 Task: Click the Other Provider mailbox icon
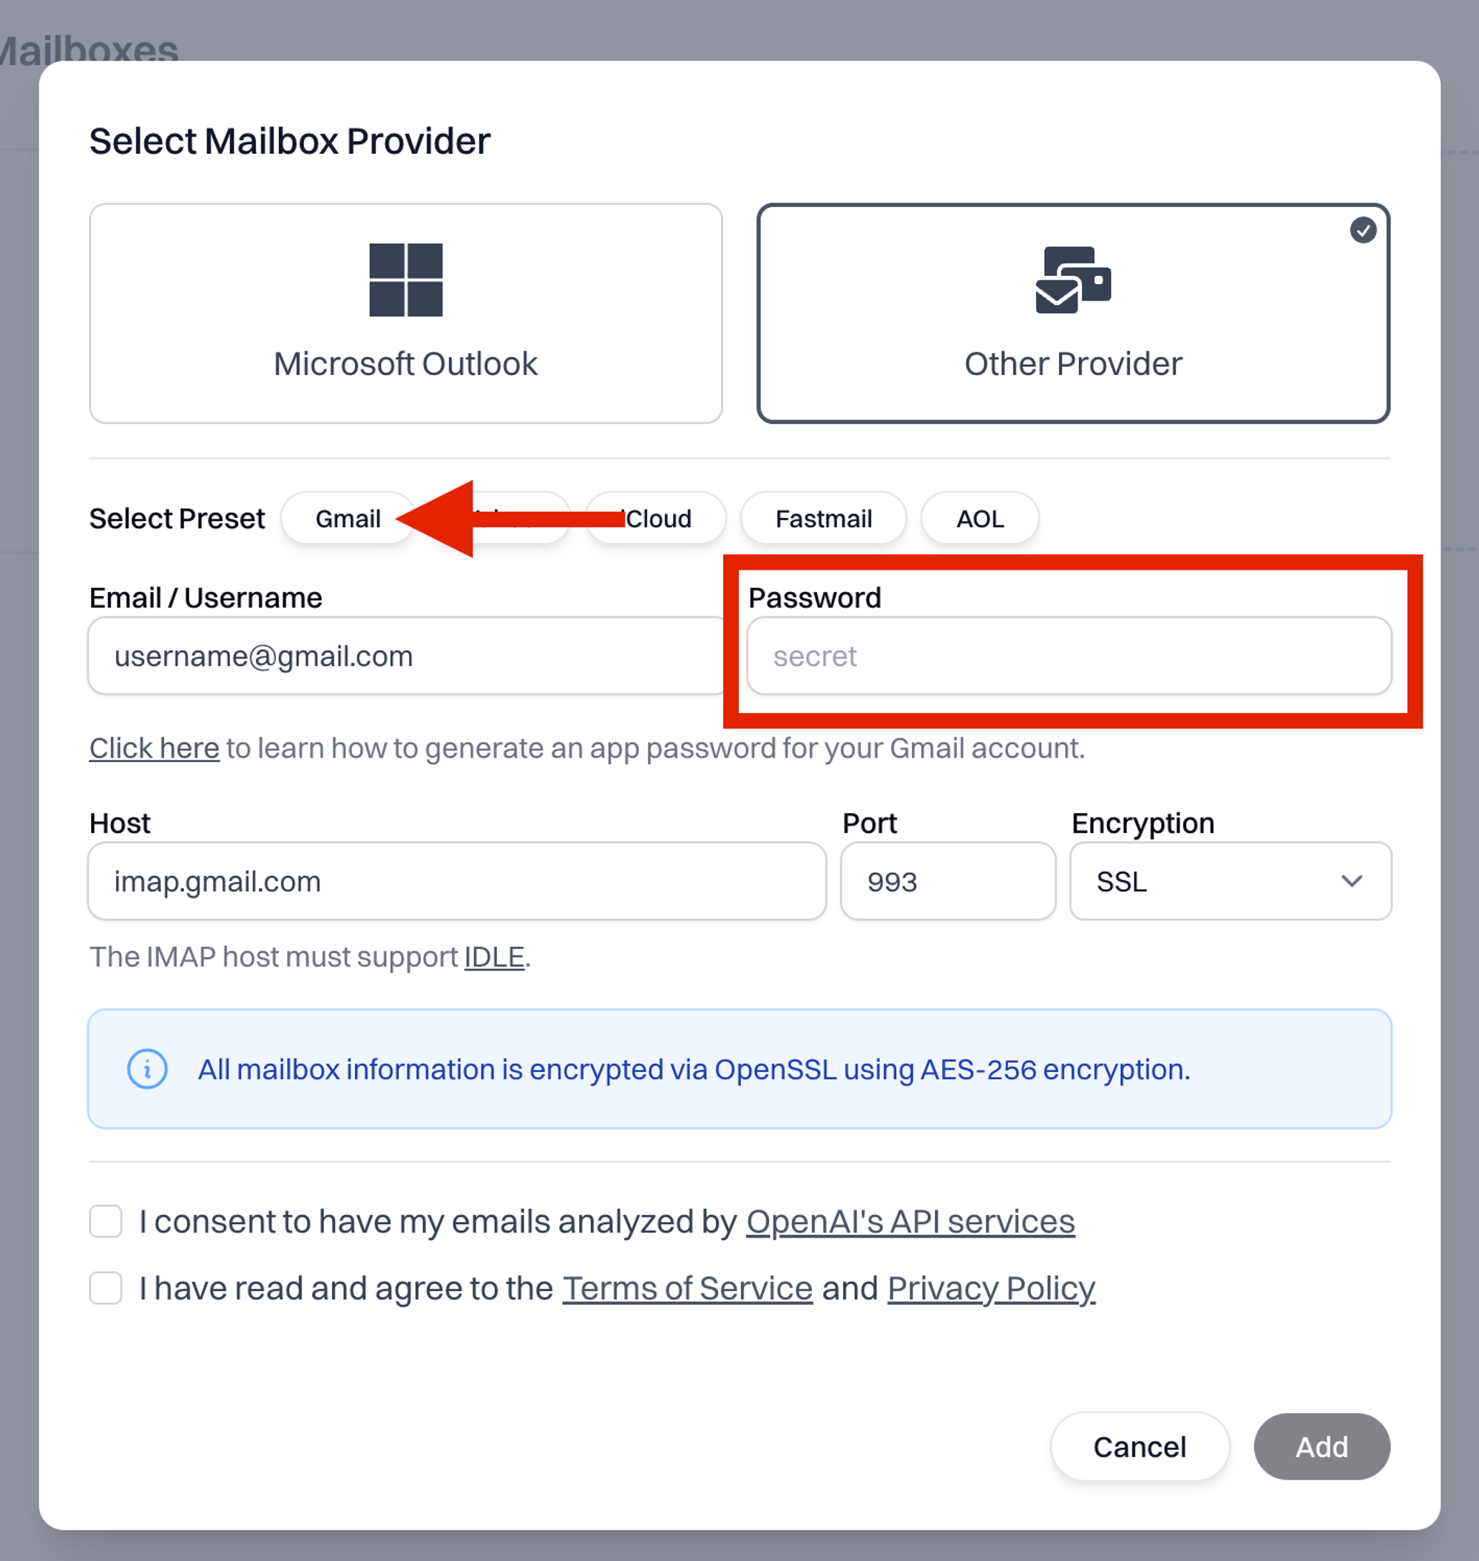point(1073,280)
